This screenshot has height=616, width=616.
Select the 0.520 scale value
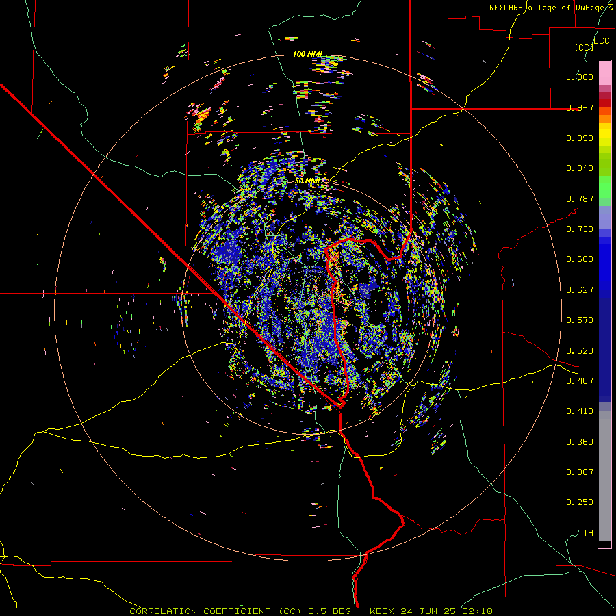580,351
